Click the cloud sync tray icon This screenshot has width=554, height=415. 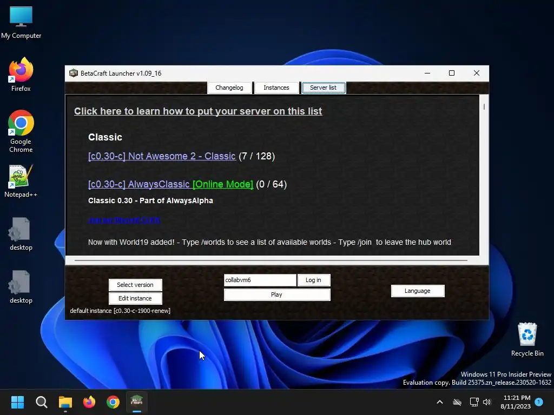(457, 402)
